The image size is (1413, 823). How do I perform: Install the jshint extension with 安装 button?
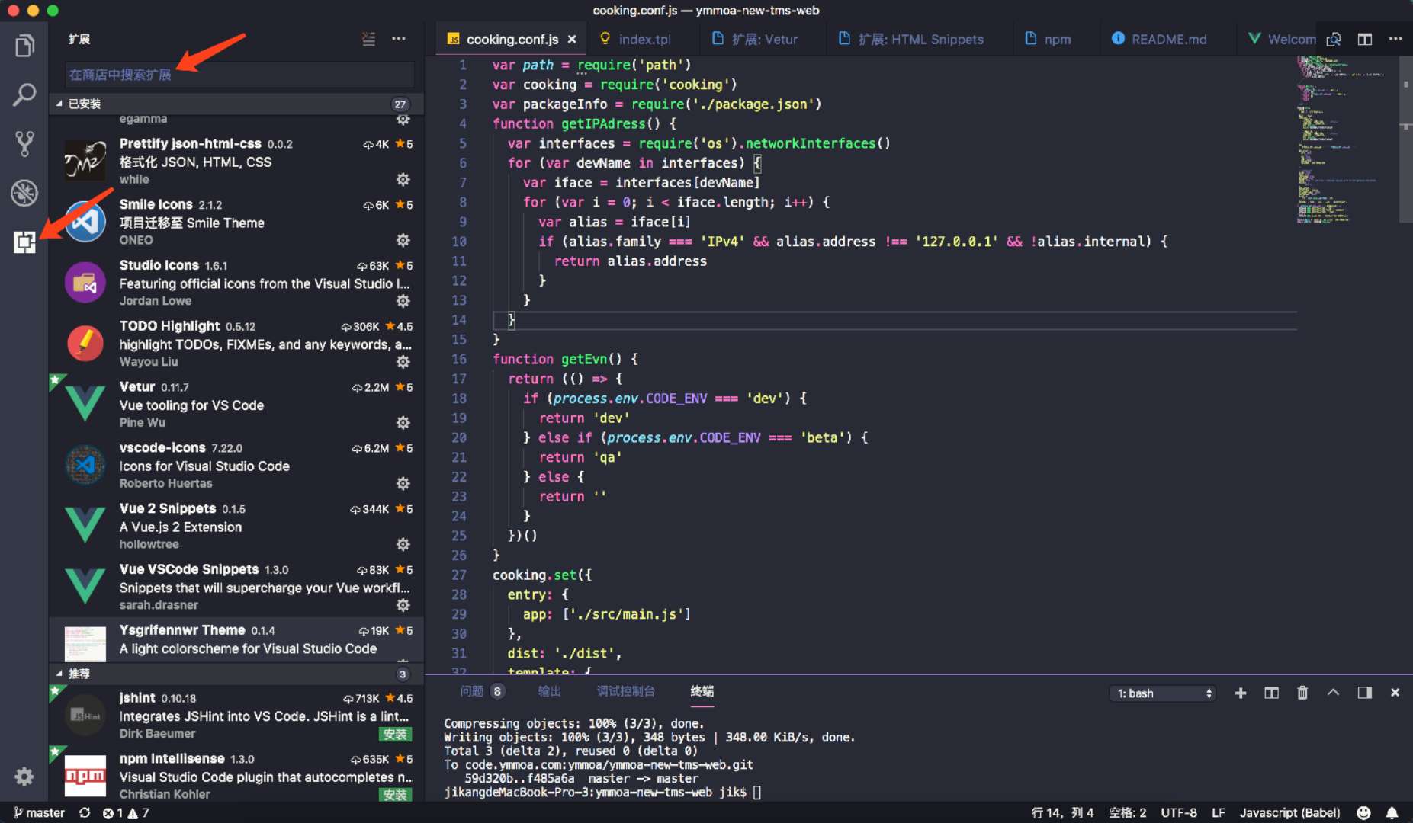click(395, 734)
